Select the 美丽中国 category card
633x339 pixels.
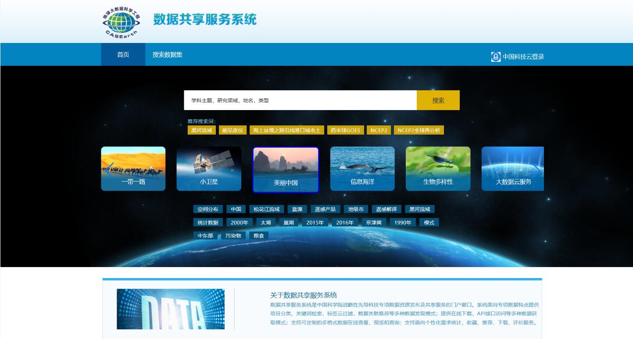[x=286, y=170]
